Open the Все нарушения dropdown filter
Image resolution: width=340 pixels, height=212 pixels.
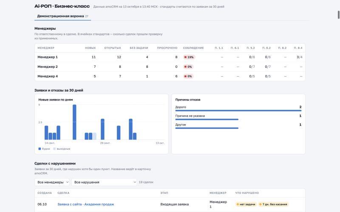104,182
